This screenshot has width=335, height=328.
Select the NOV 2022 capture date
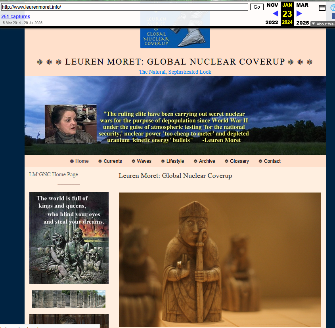click(x=272, y=5)
